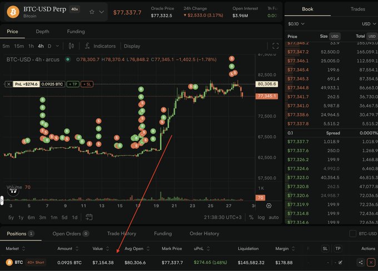Screen dimensions: 378x271
Task: Set chart interval to 15m
Action: [19, 46]
